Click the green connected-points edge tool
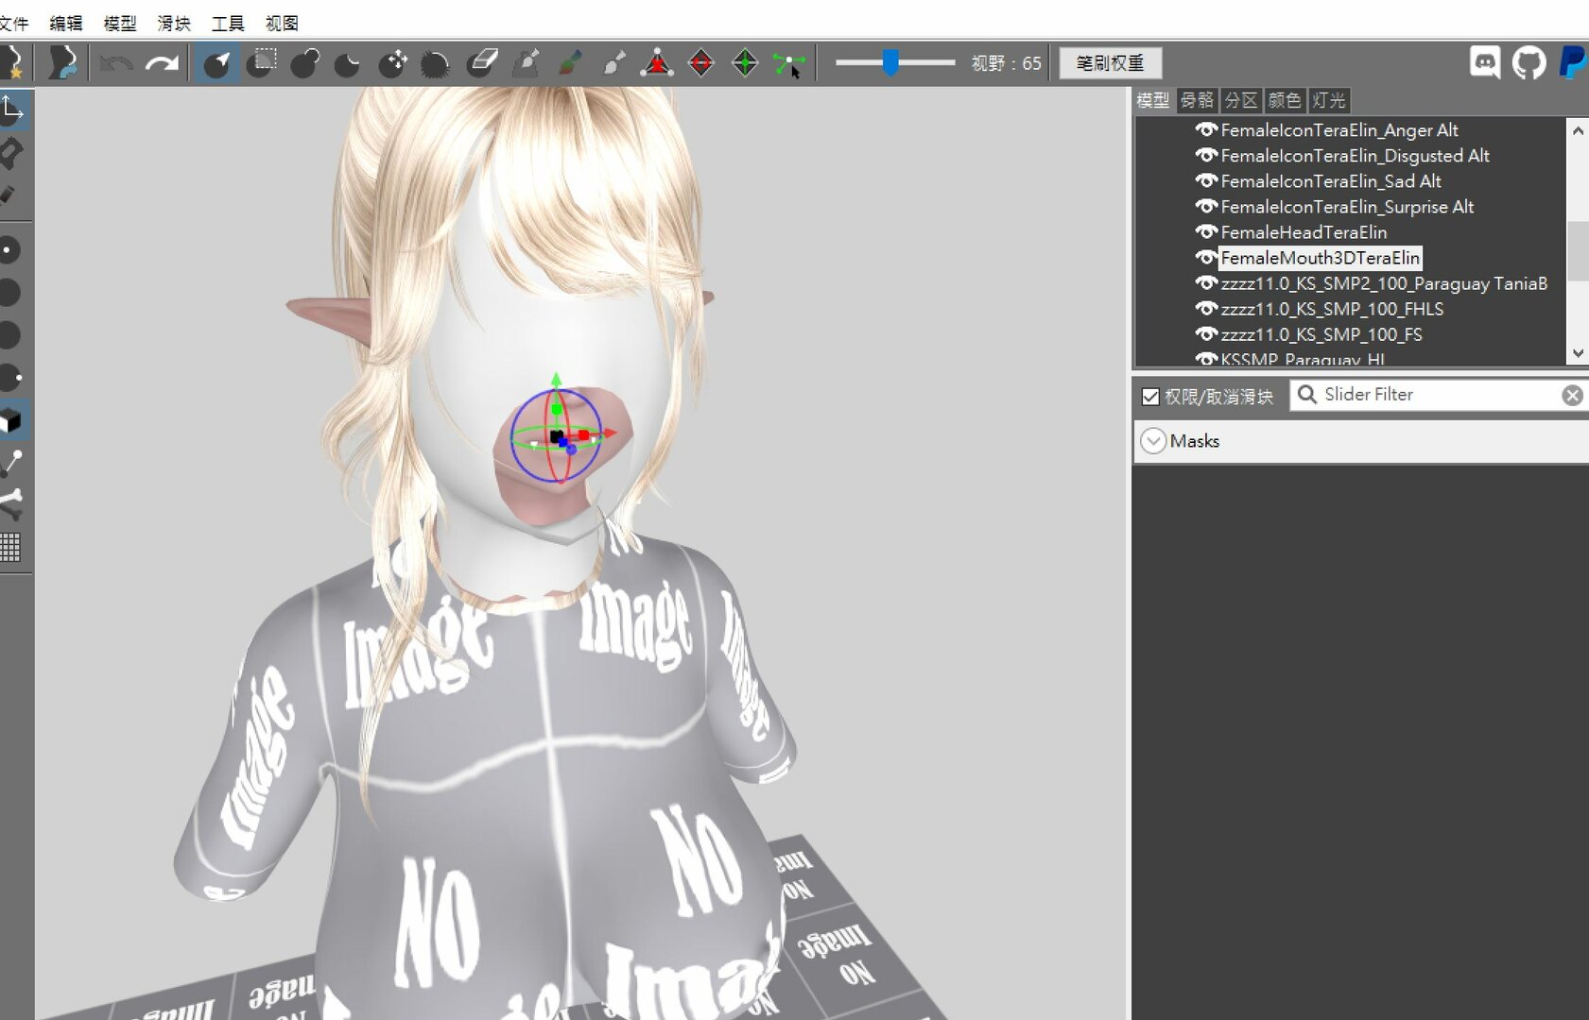Viewport: 1589px width, 1020px height. 788,63
